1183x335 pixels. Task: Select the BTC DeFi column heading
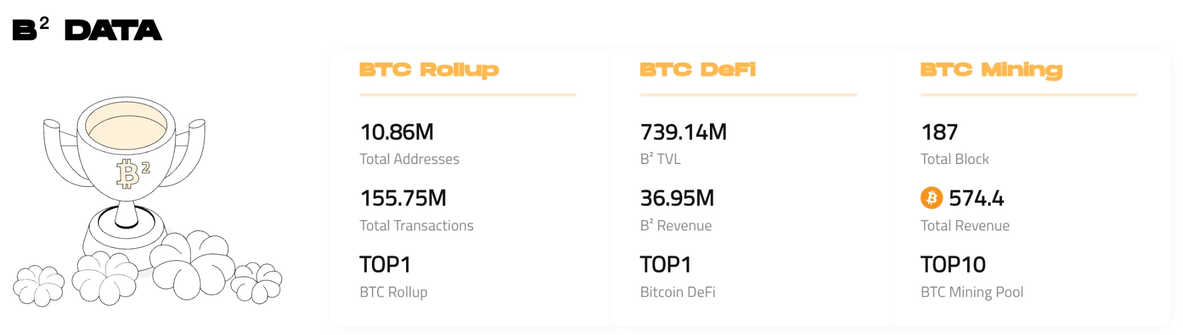coord(697,70)
